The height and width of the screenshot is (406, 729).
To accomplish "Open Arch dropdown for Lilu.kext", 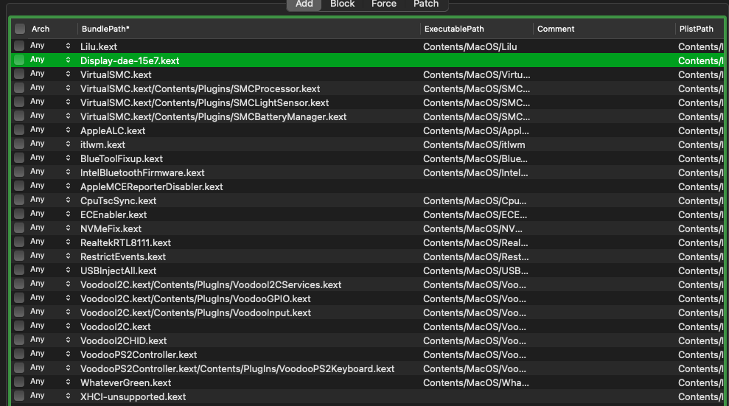I will point(50,46).
